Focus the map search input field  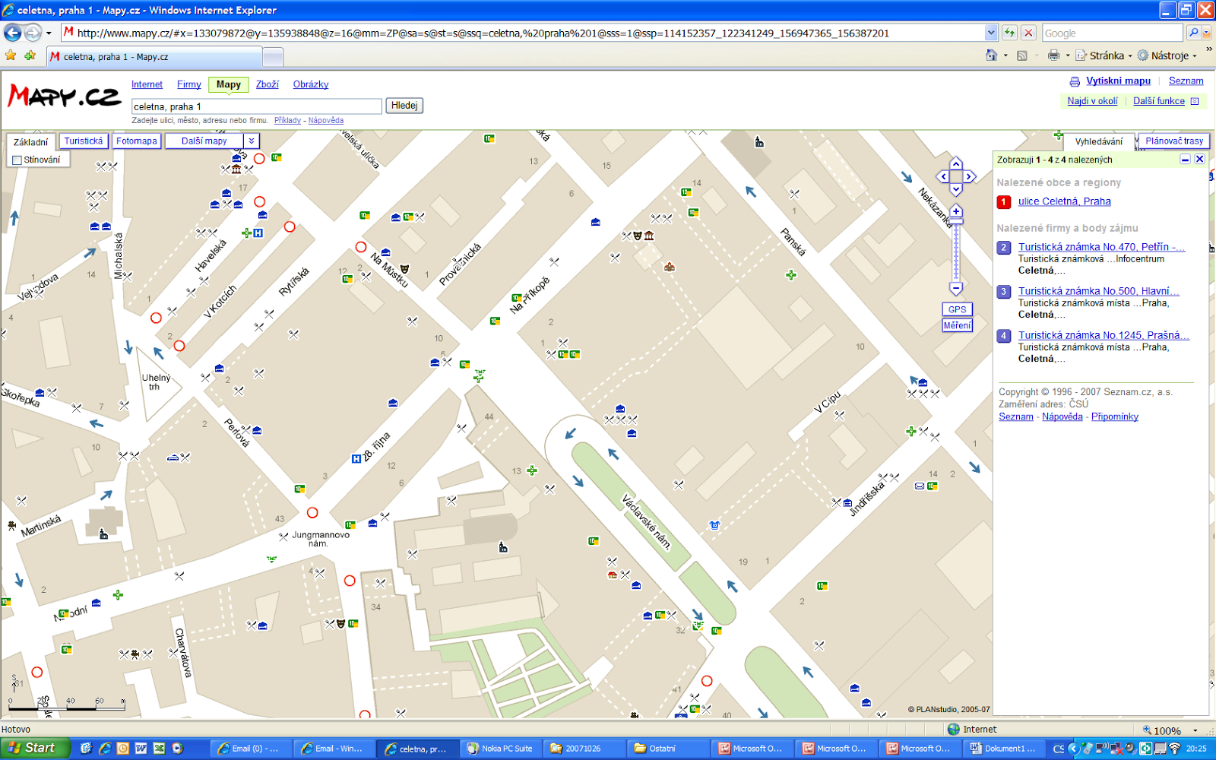click(256, 106)
